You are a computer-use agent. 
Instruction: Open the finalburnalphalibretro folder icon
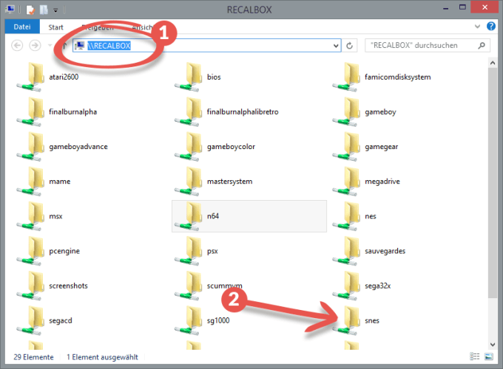(x=189, y=112)
